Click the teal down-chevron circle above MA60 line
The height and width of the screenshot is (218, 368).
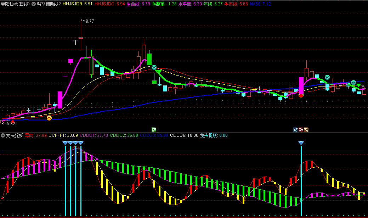coord(327,77)
